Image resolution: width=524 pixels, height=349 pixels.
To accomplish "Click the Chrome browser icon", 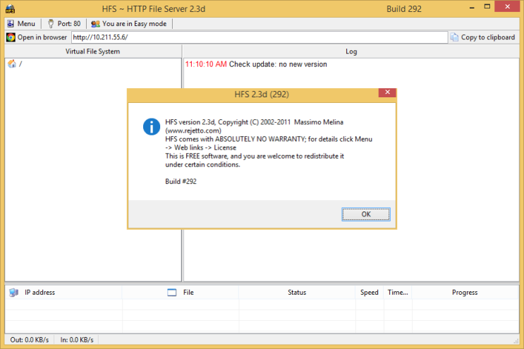I will 11,37.
